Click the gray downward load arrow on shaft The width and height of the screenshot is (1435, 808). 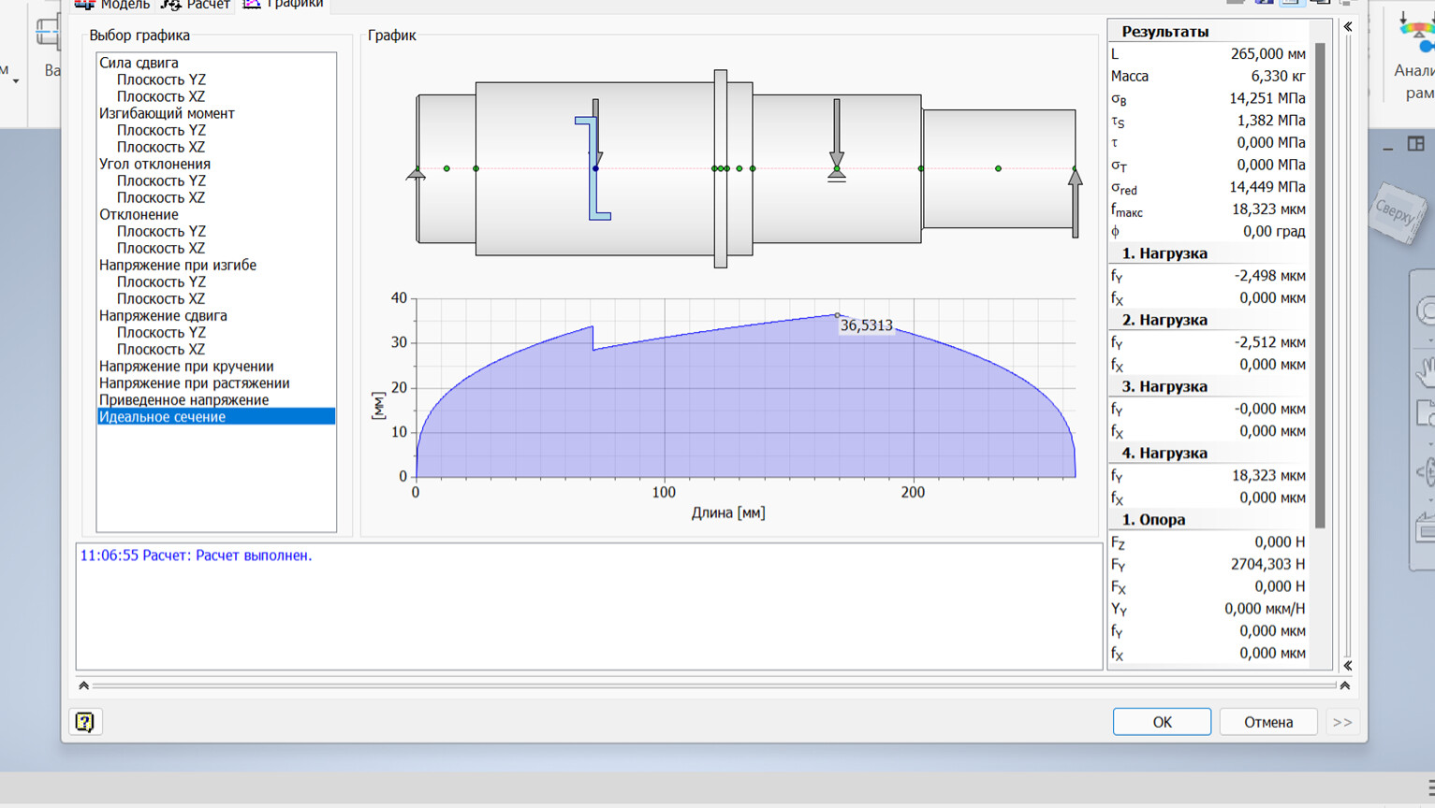837,136
